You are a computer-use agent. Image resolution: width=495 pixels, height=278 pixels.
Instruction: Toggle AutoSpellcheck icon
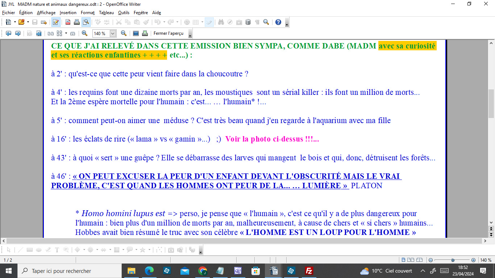[x=107, y=22]
